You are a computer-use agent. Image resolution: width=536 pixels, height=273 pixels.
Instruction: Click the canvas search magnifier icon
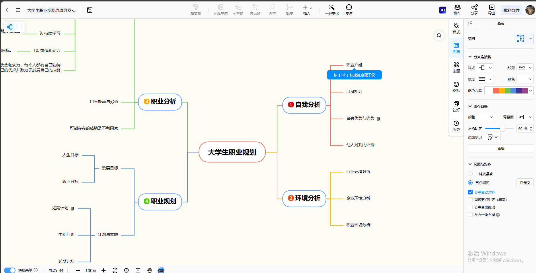tap(439, 36)
